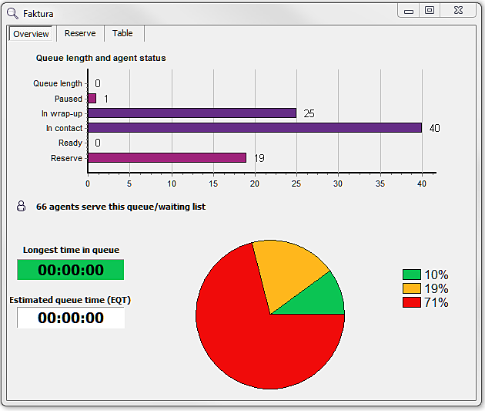Click the red slice of the pie chart

pyautogui.click(x=246, y=339)
